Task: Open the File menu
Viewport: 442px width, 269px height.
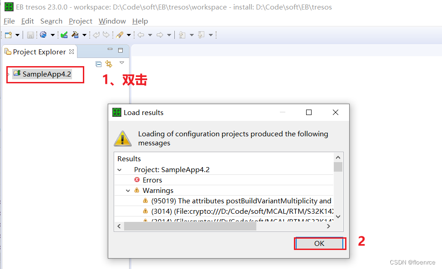Action: click(x=9, y=21)
